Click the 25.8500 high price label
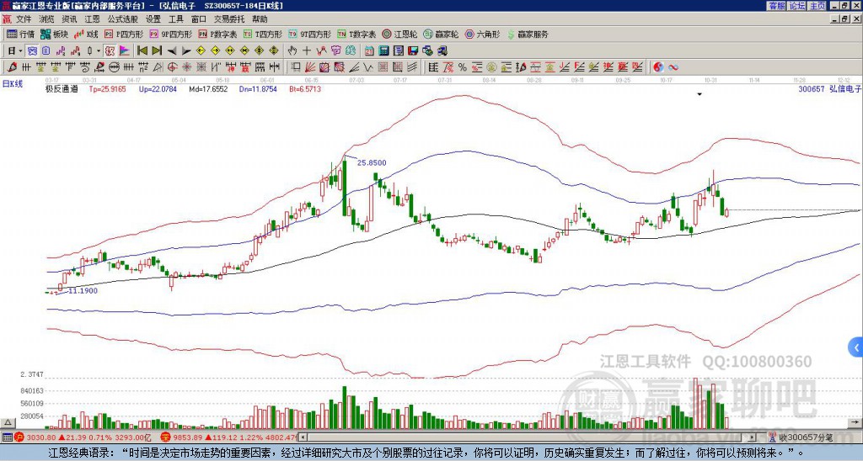This screenshot has height=461, width=863. (372, 162)
